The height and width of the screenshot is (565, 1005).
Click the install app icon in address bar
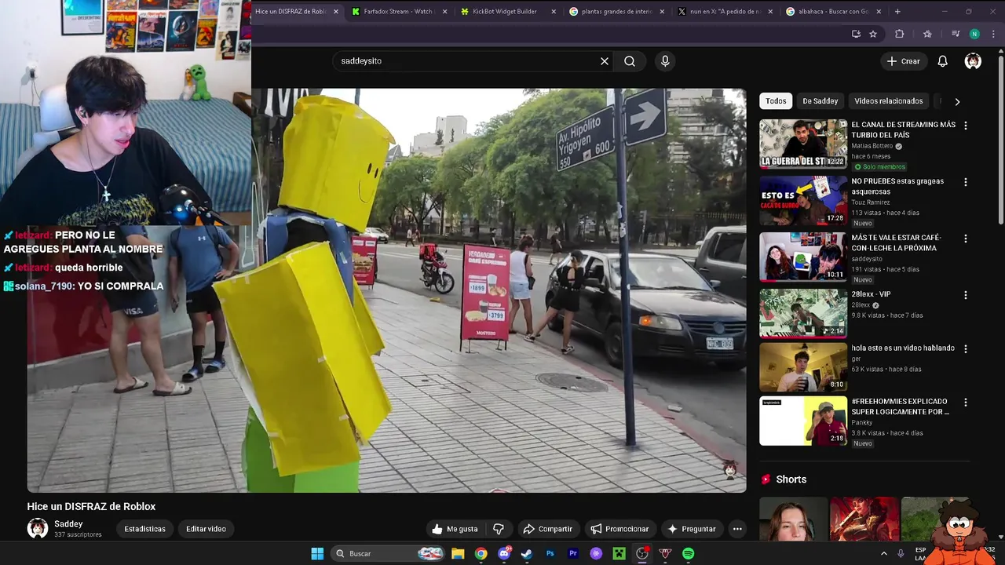[x=856, y=34]
